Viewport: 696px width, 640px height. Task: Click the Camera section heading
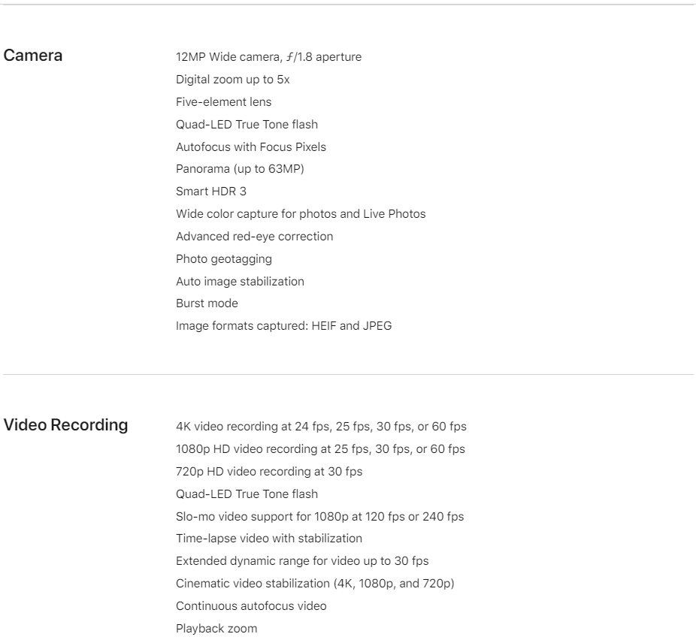pos(33,56)
